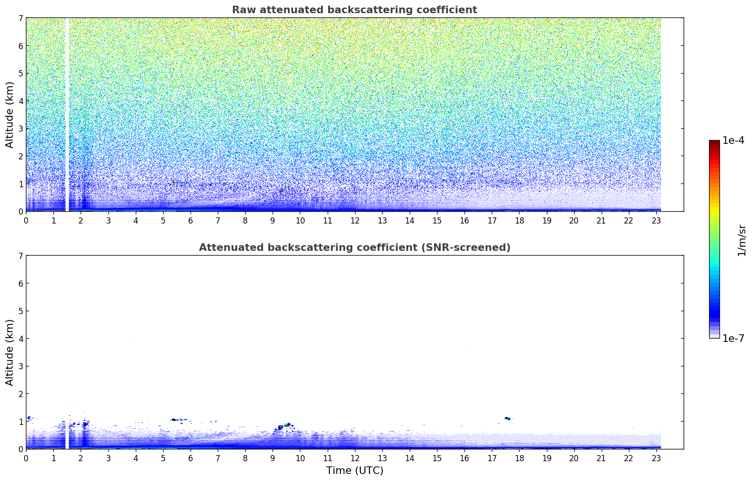Click altitude tick "3" of the SNR-screened plot
The width and height of the screenshot is (752, 481).
[21, 366]
